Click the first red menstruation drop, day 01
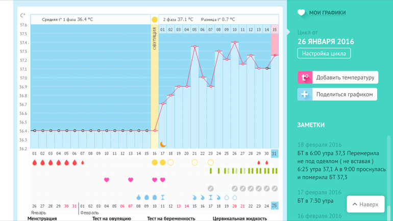This screenshot has height=221, width=393. [35, 162]
